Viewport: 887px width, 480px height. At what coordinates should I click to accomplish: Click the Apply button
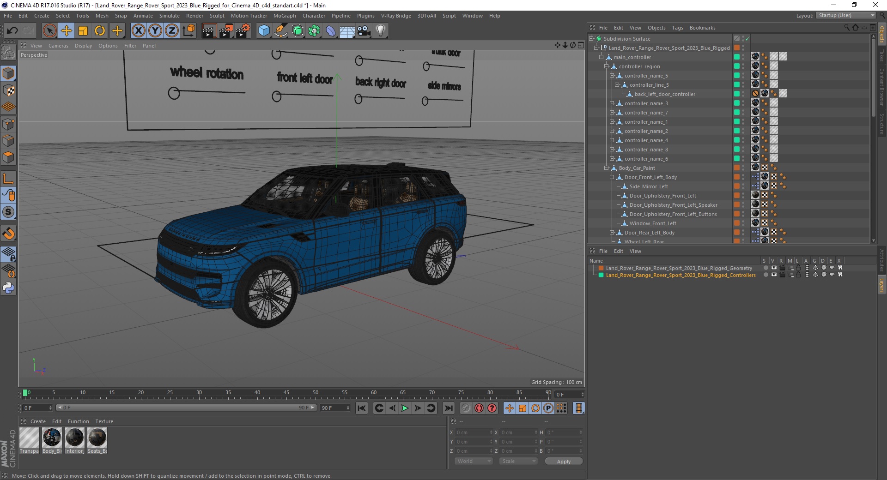pos(564,462)
